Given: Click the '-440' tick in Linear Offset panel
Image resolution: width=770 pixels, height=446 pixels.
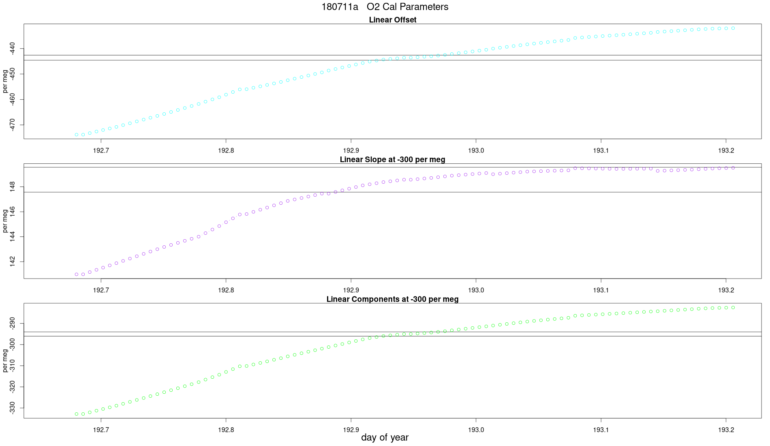Looking at the screenshot, I should [x=12, y=49].
